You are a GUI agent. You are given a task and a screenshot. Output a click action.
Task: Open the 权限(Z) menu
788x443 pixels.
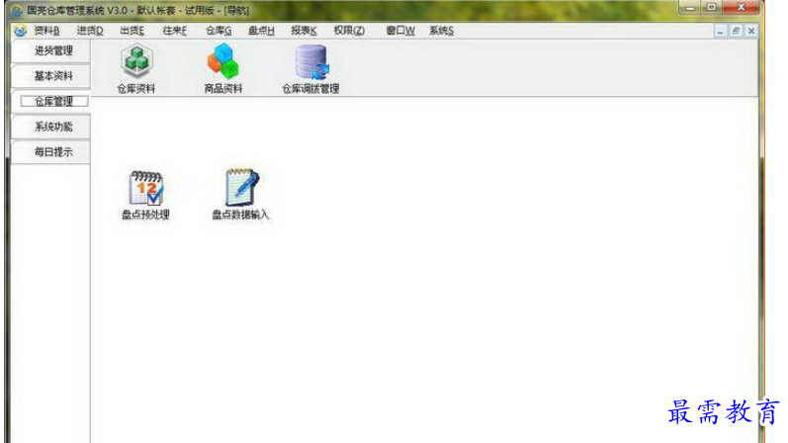(x=349, y=31)
